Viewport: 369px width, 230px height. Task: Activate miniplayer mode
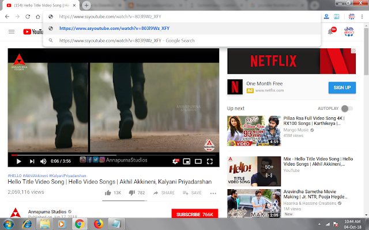187,161
